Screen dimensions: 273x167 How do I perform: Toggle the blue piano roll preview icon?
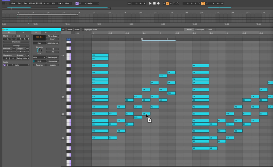tap(69, 39)
